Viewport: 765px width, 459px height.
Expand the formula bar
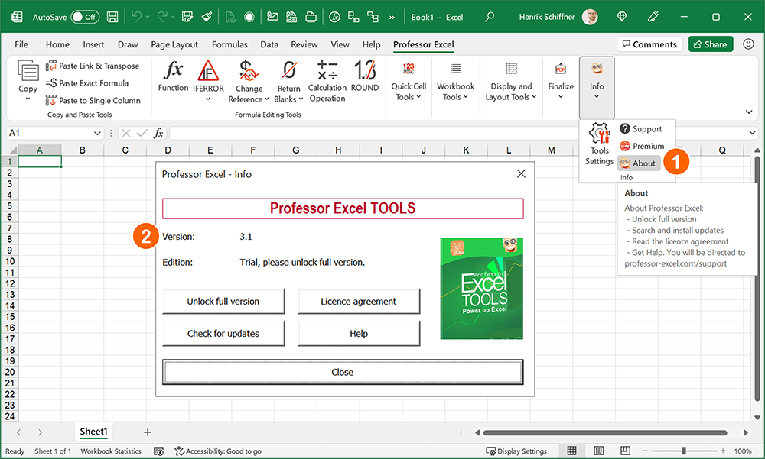tap(752, 133)
